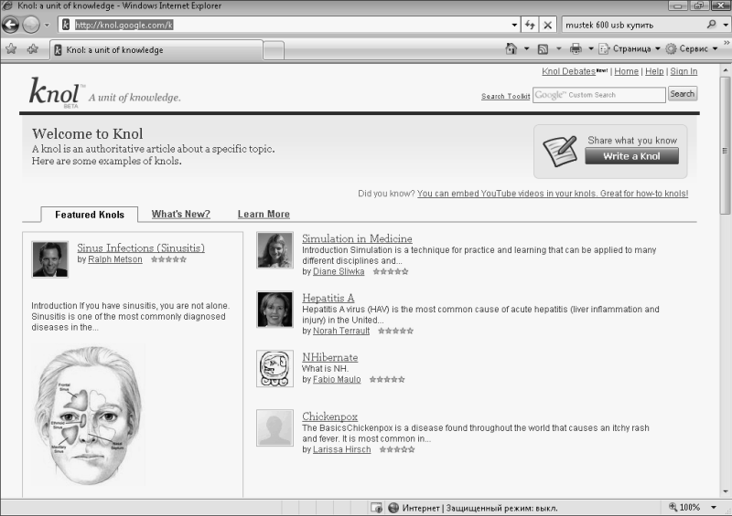Open the Страница (Page) menu
Screen dimensions: 732x516
tap(630, 48)
